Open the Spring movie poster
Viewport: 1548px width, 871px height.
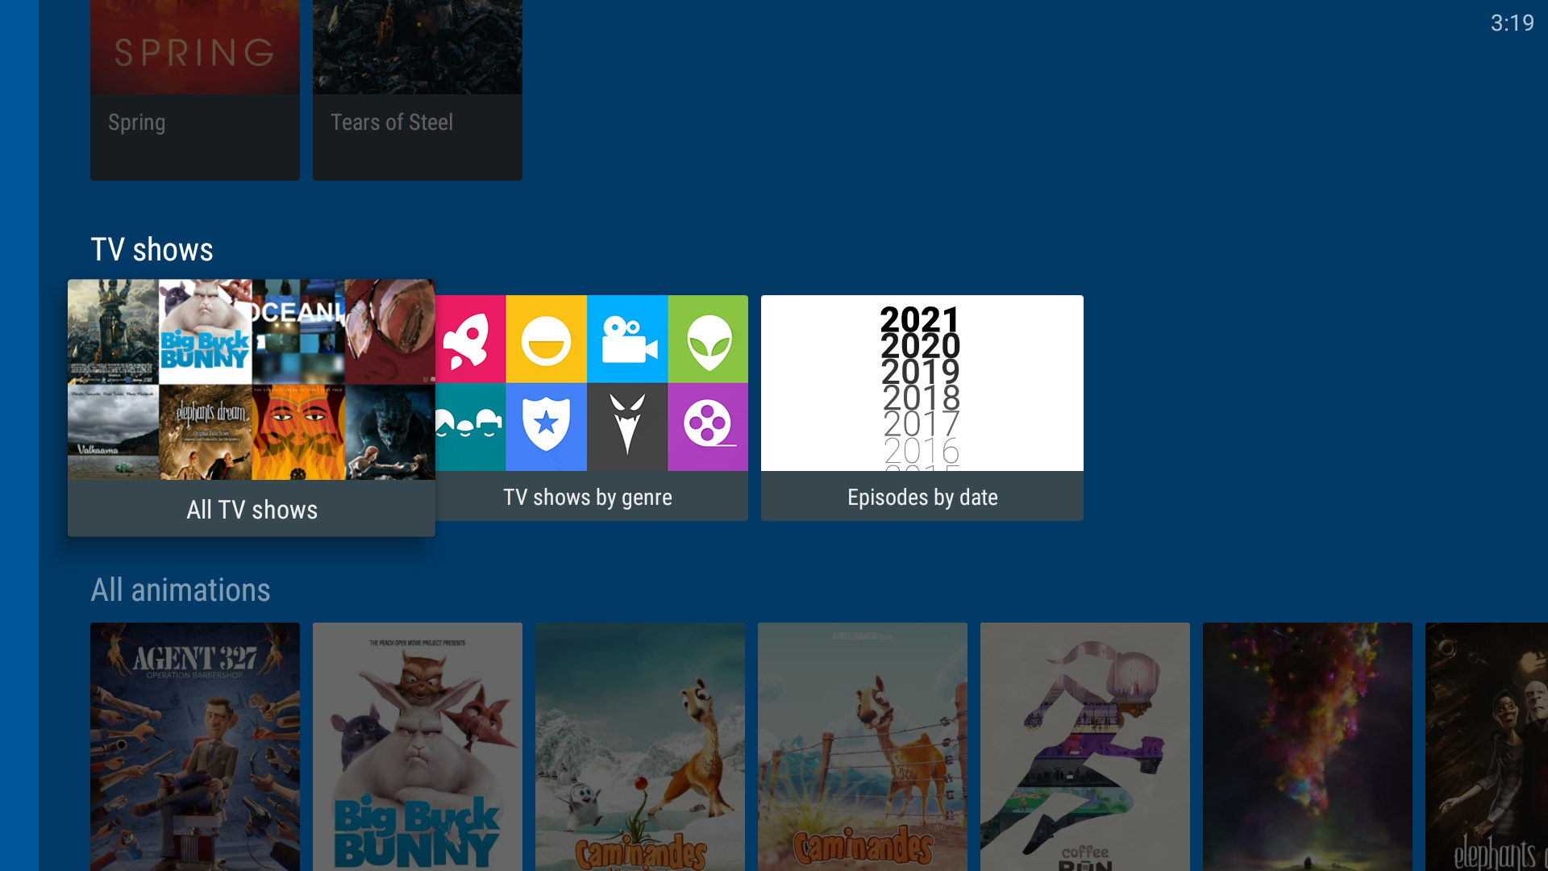tap(194, 90)
